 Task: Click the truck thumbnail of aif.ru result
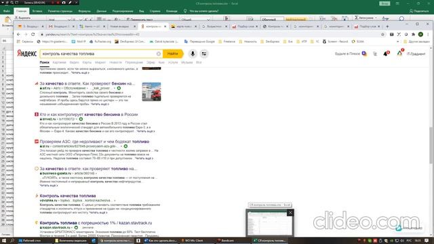151,91
